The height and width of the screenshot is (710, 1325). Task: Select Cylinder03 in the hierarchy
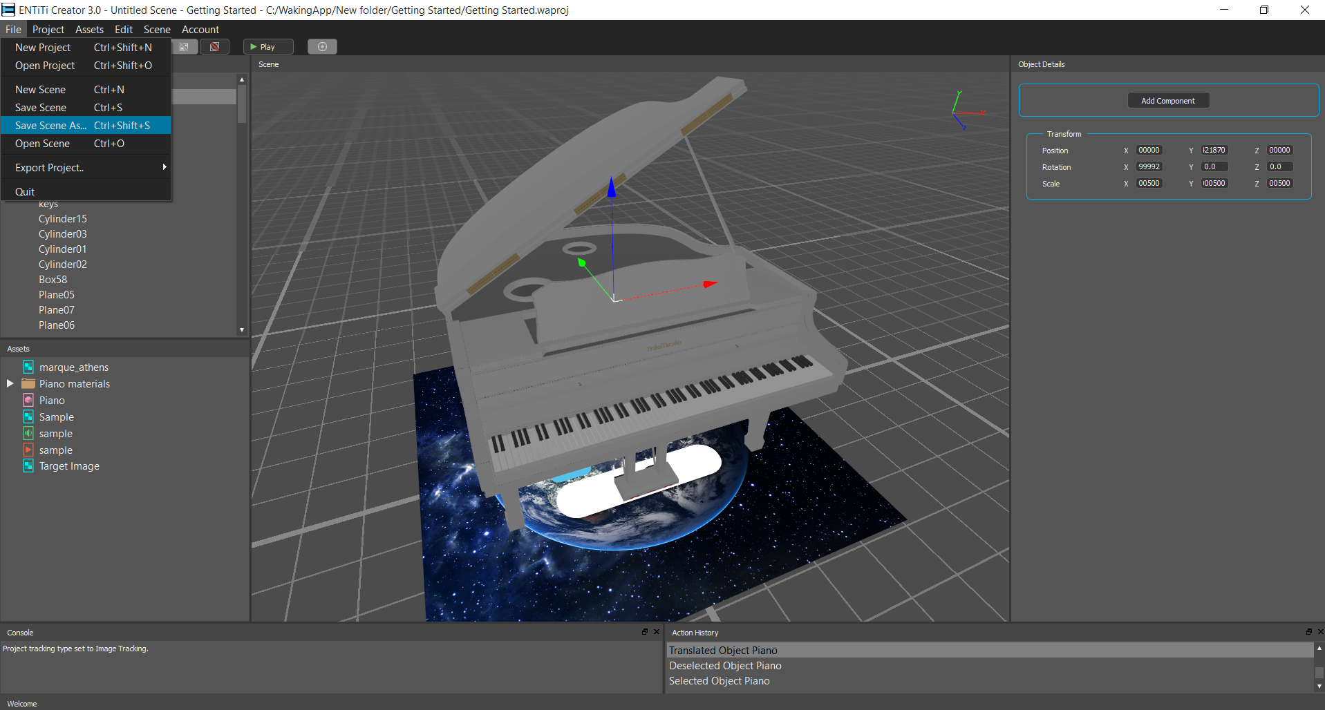pos(63,233)
